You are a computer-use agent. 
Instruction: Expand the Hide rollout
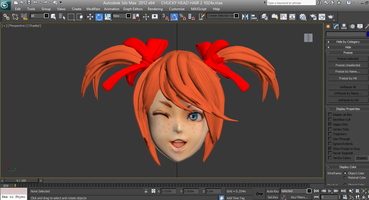pos(348,47)
